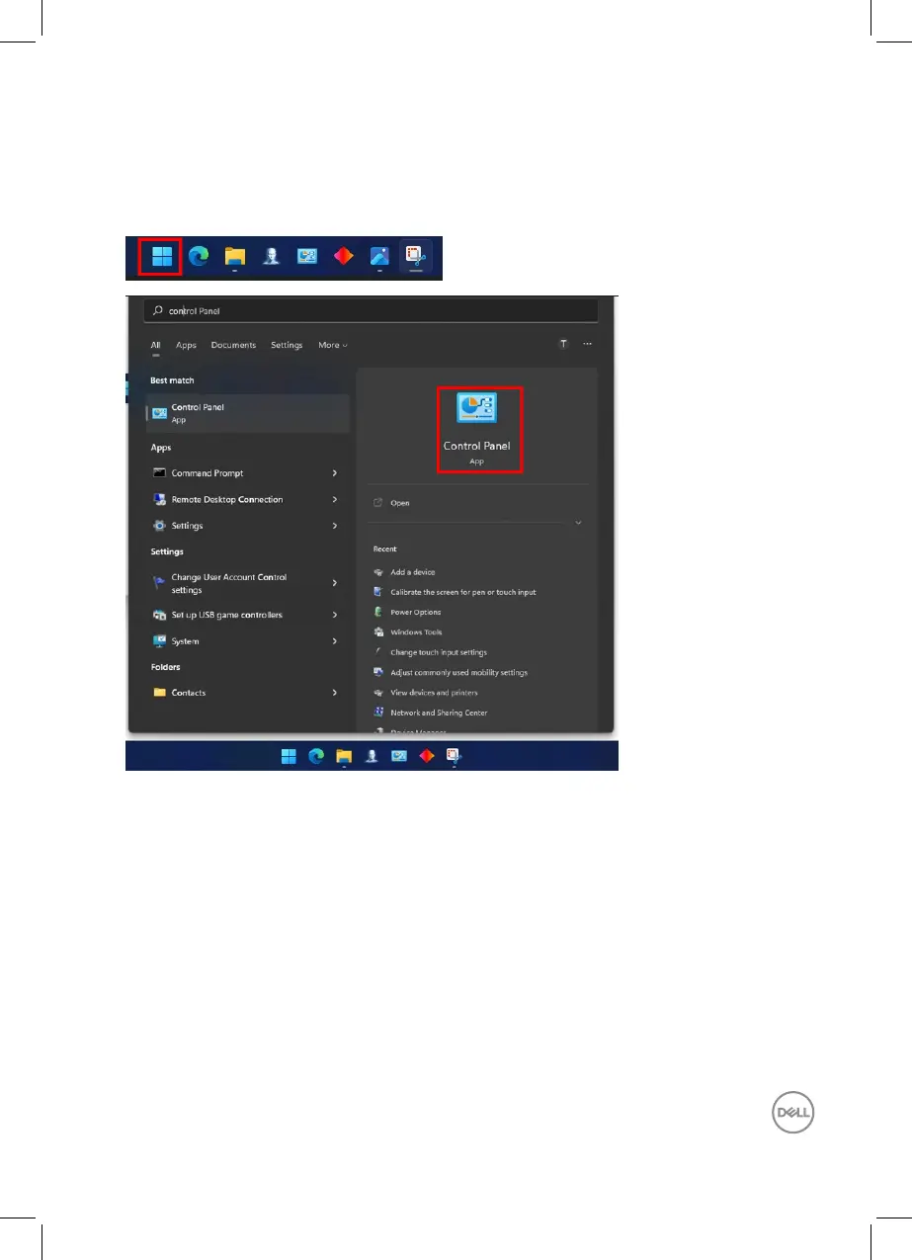Viewport: 912px width, 1260px height.
Task: Switch to the Apps filter tab
Action: [x=186, y=345]
